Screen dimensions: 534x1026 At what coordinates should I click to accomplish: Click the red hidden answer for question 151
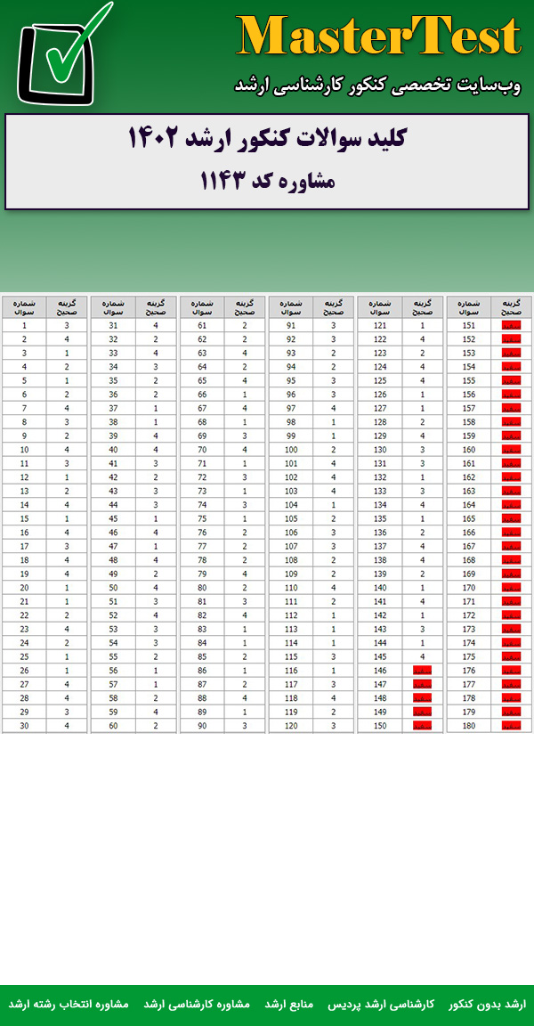click(512, 326)
